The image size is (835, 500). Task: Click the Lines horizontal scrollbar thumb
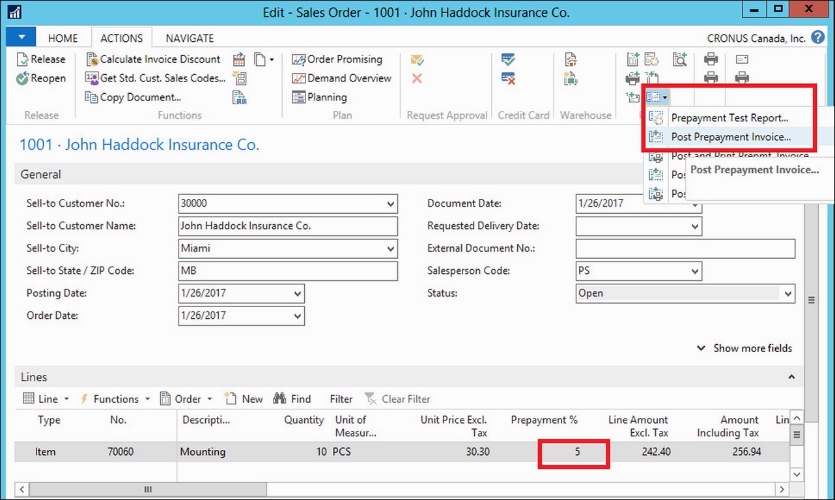pyautogui.click(x=148, y=489)
